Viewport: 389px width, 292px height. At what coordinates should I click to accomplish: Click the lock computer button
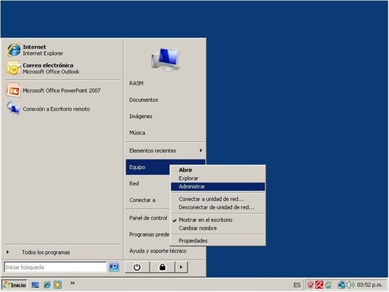162,267
